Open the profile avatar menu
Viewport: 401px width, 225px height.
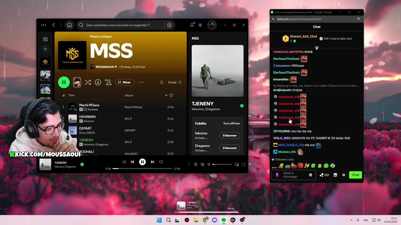point(212,25)
